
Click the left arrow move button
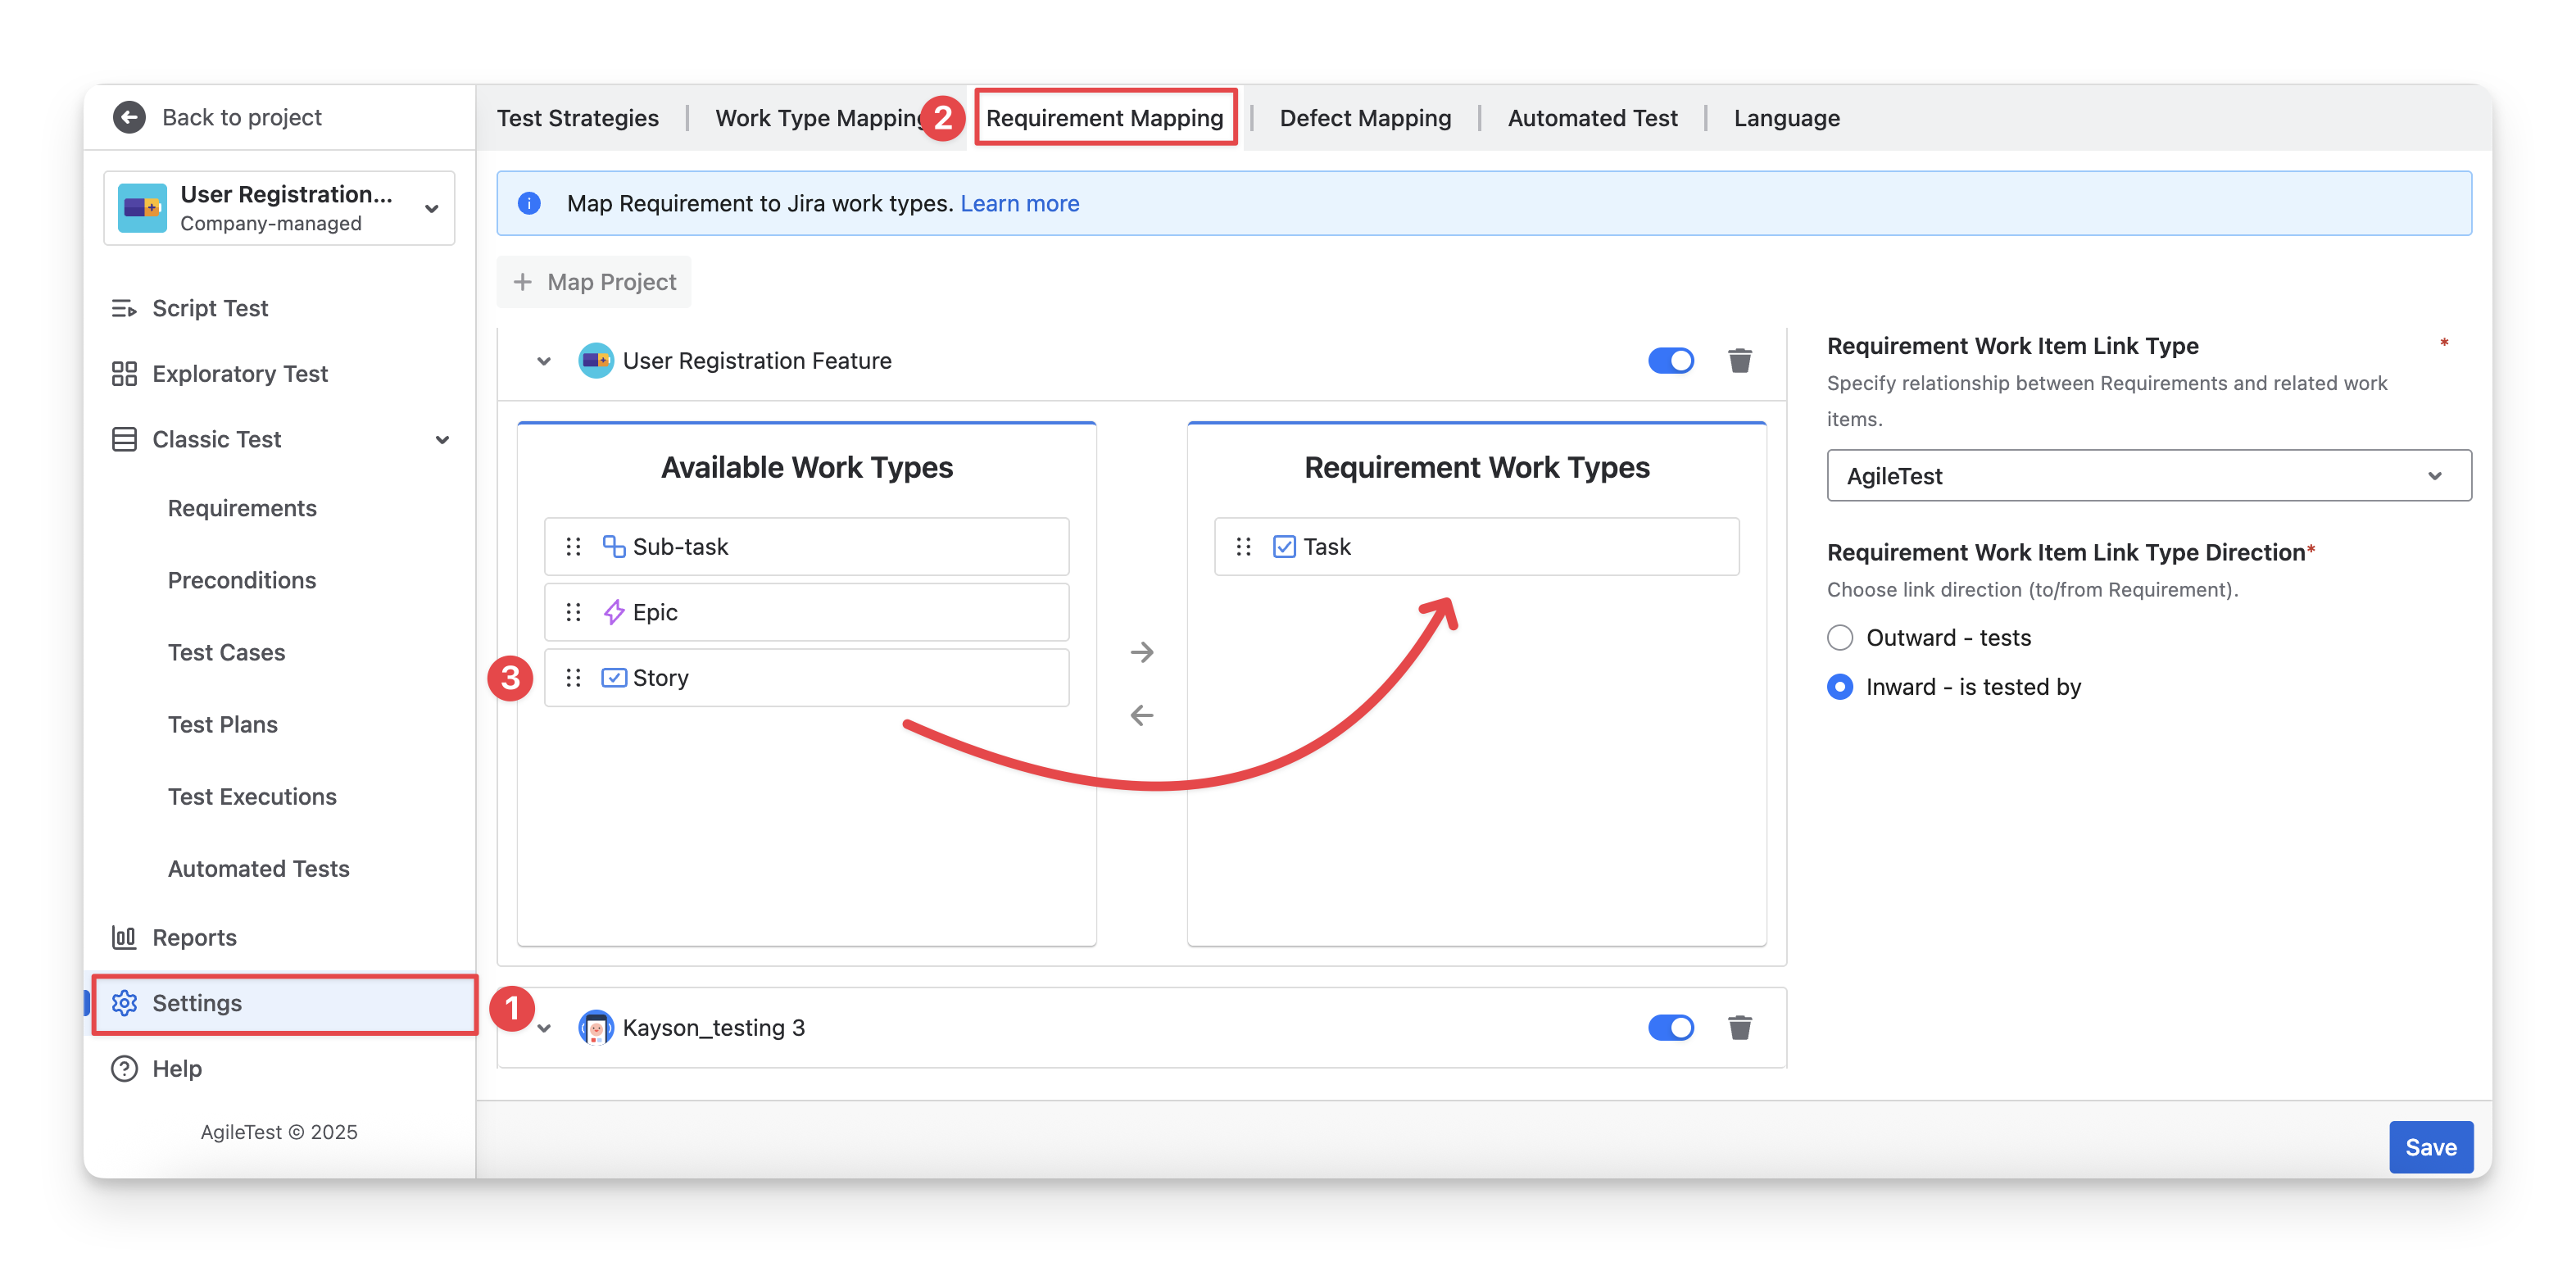[x=1141, y=715]
